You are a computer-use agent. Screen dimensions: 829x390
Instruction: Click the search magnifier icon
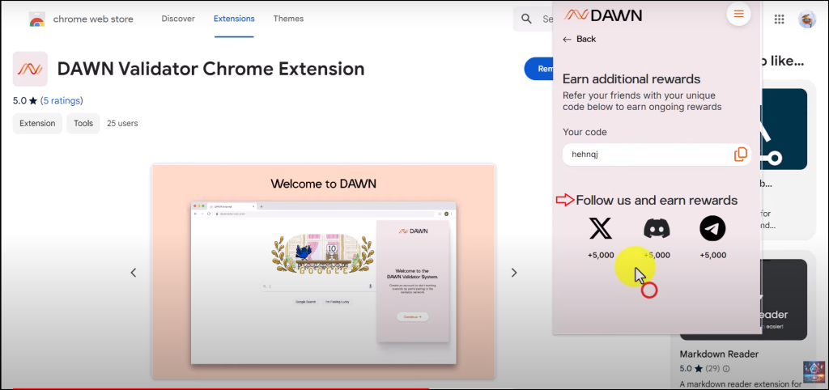(x=527, y=19)
